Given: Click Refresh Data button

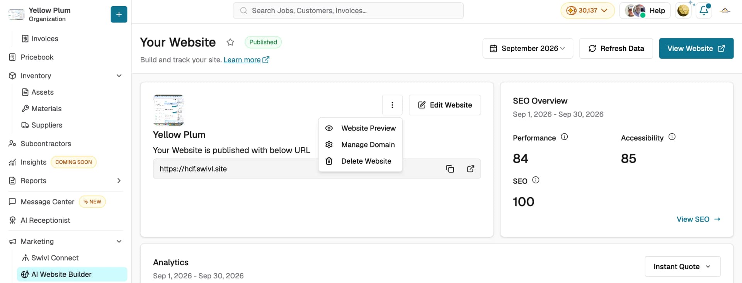Looking at the screenshot, I should [x=616, y=48].
